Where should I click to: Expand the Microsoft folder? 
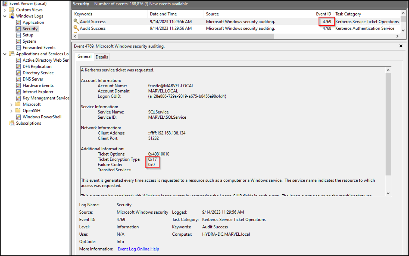(11, 104)
